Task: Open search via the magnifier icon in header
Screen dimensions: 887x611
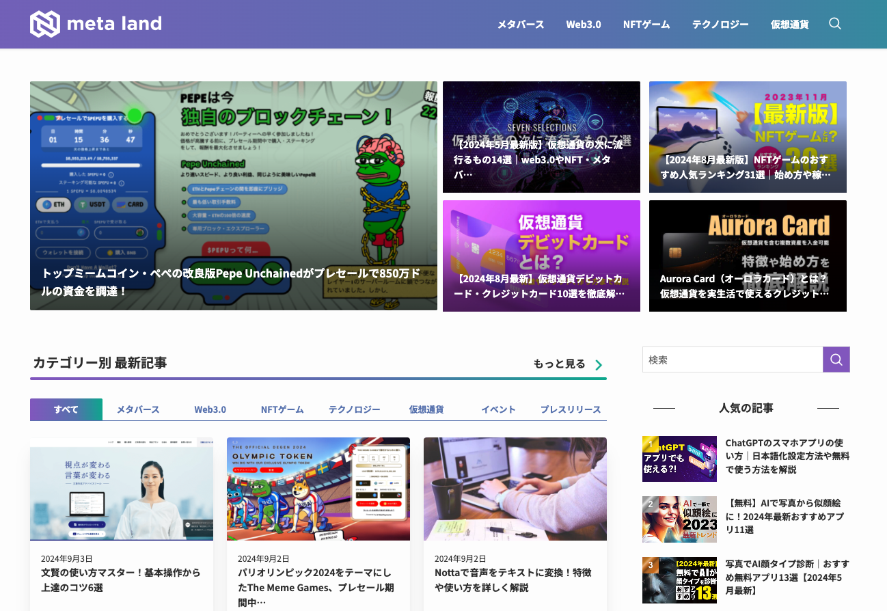Action: [x=835, y=23]
